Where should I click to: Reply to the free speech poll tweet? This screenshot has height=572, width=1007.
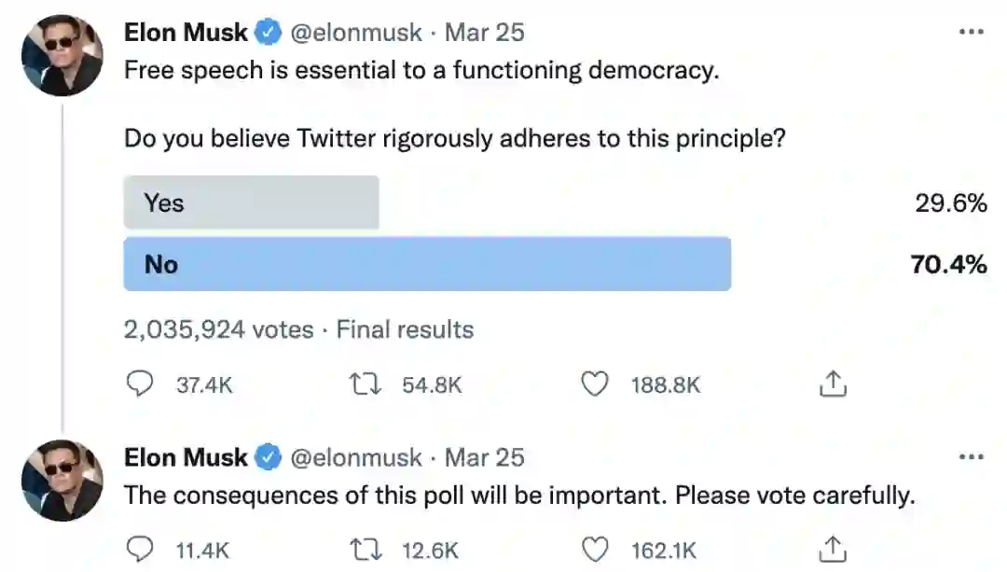139,384
